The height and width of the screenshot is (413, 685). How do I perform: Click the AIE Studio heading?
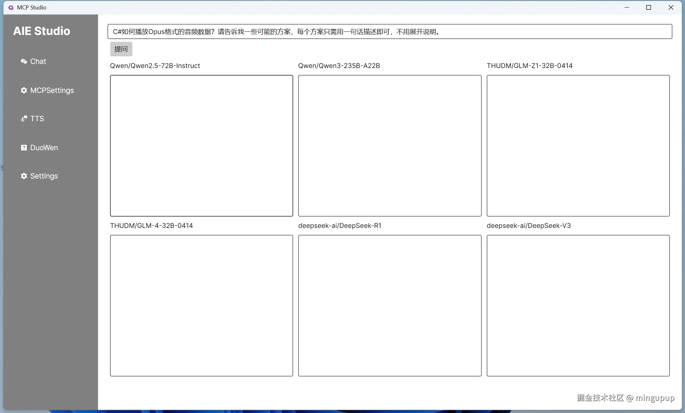coord(42,31)
